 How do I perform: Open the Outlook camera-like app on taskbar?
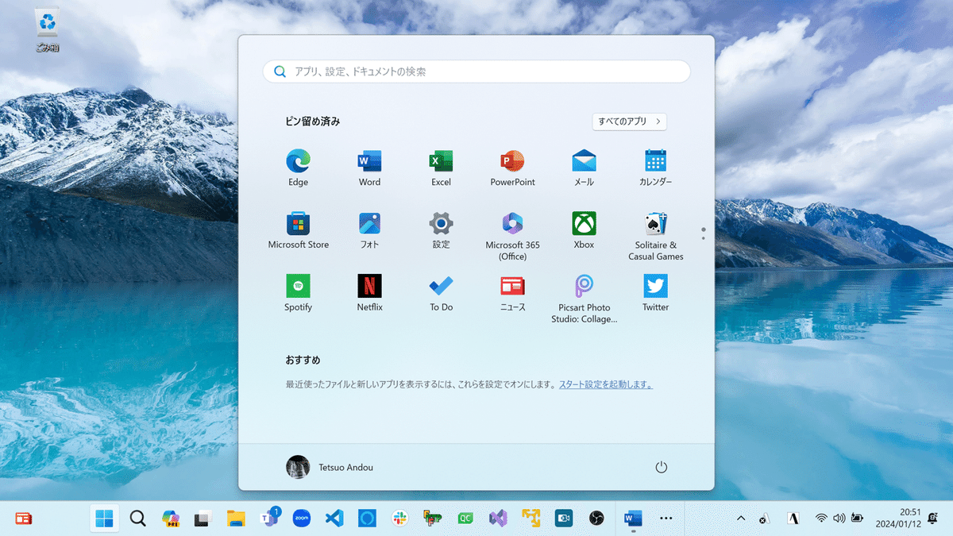564,519
